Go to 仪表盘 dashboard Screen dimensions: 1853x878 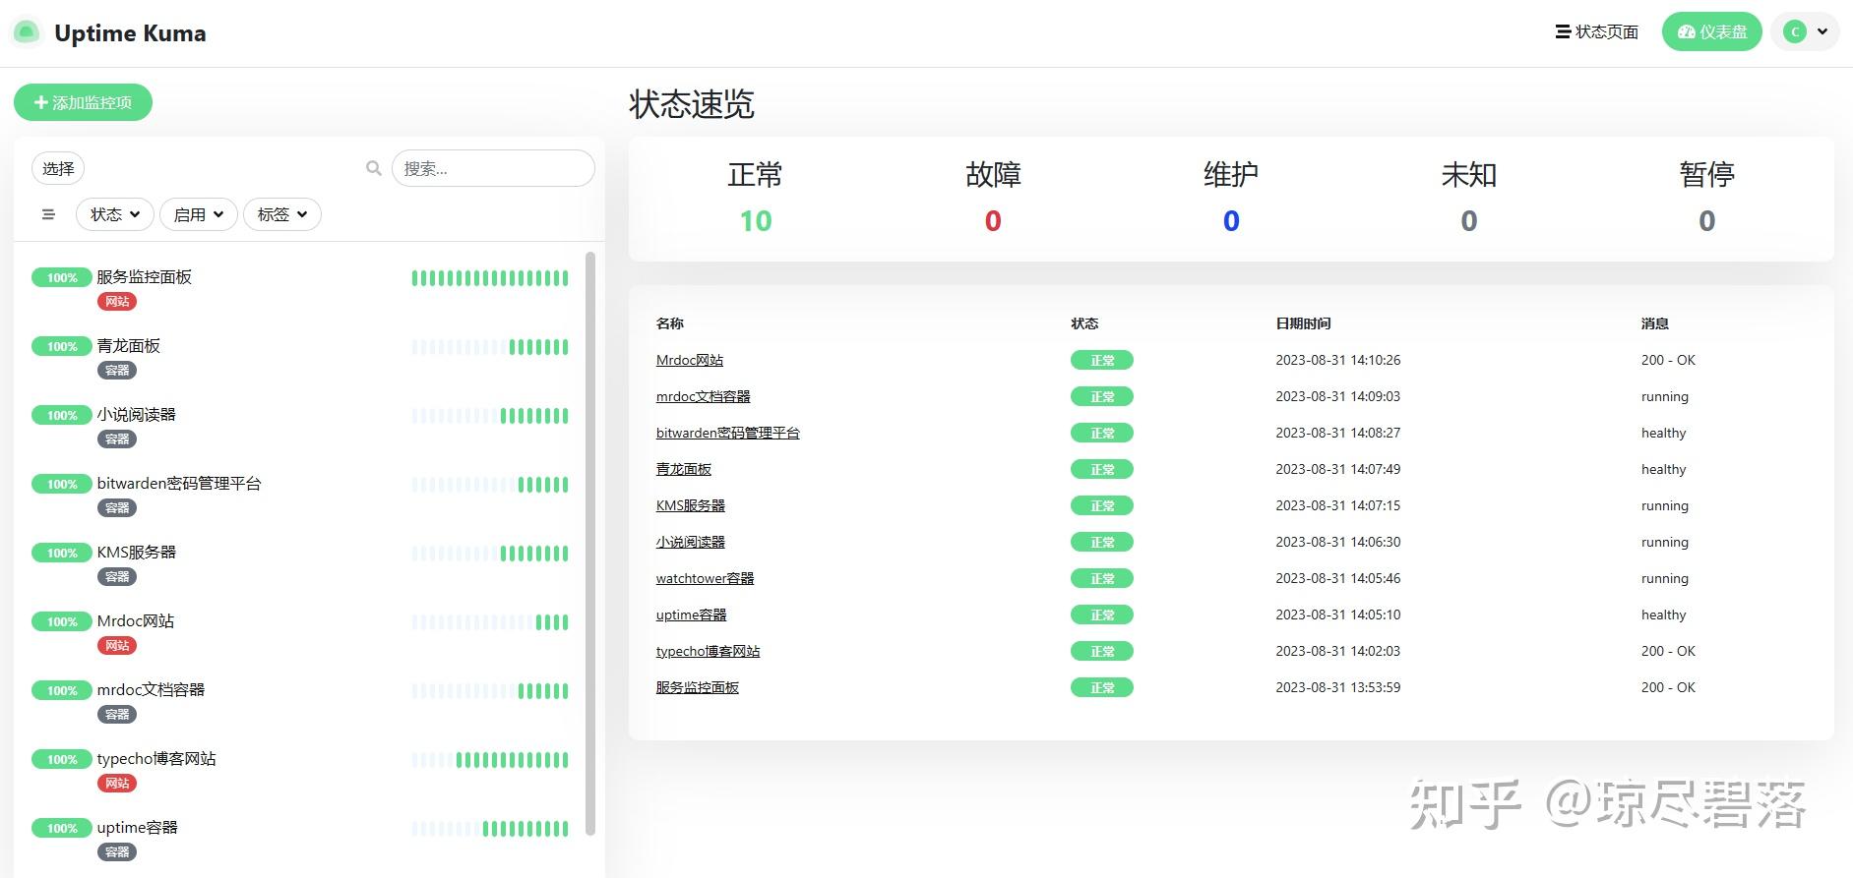1711,31
